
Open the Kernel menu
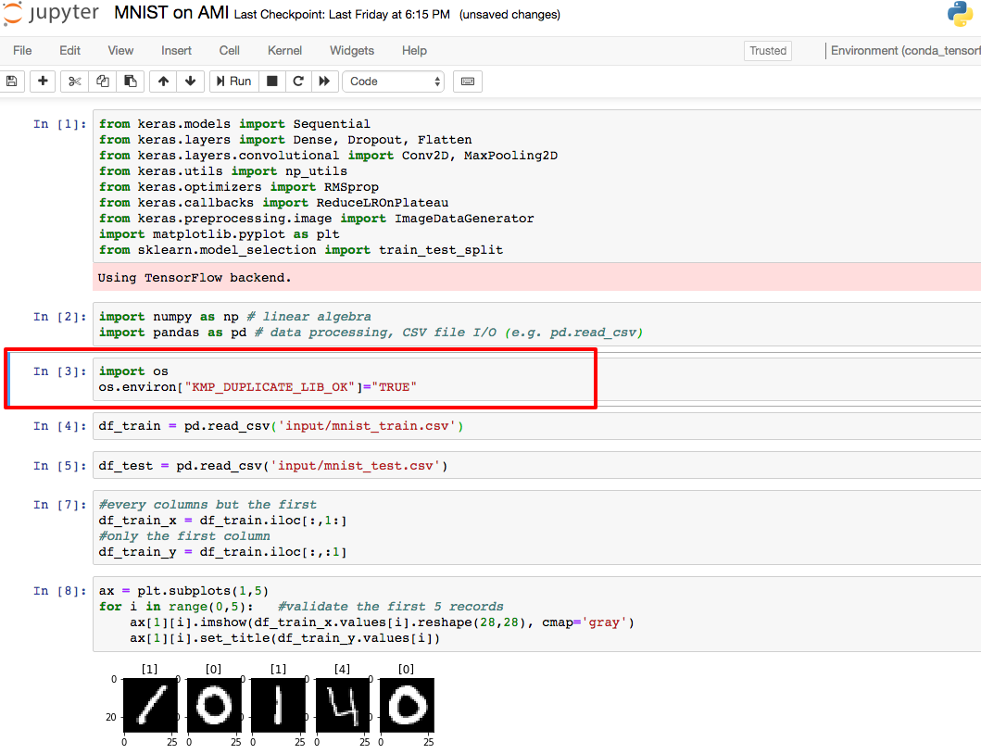[x=284, y=50]
